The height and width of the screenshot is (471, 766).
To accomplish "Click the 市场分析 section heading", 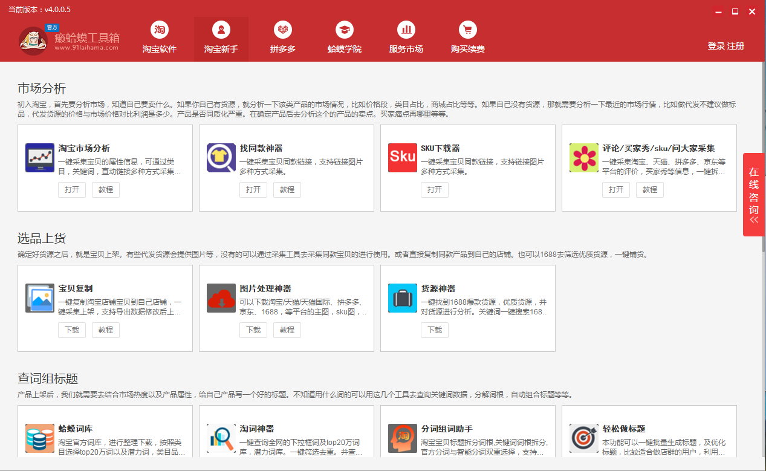I will pyautogui.click(x=42, y=88).
